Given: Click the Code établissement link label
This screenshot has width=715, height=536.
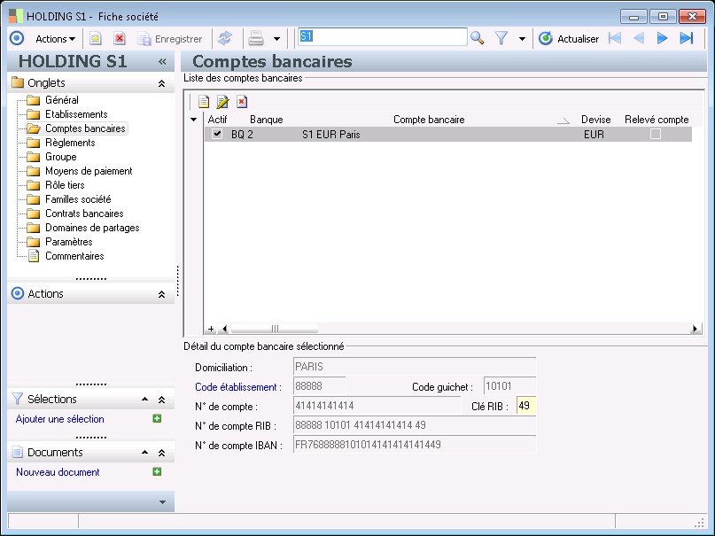Looking at the screenshot, I should coord(238,387).
